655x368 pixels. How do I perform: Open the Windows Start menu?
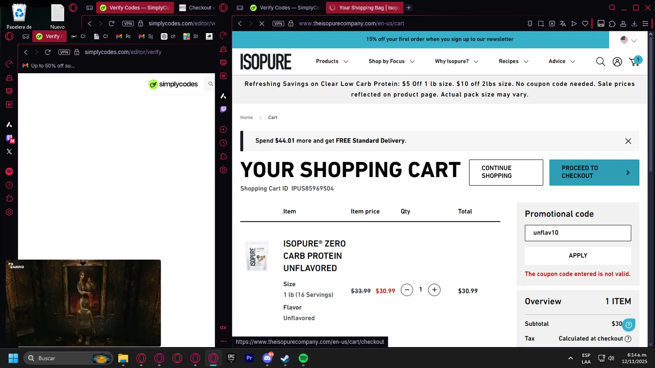[x=13, y=358]
